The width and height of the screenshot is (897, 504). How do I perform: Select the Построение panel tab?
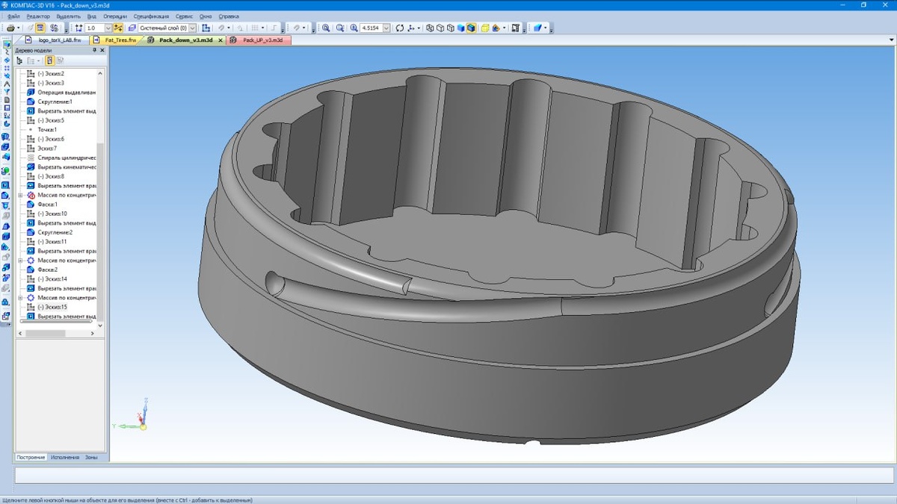pos(31,457)
